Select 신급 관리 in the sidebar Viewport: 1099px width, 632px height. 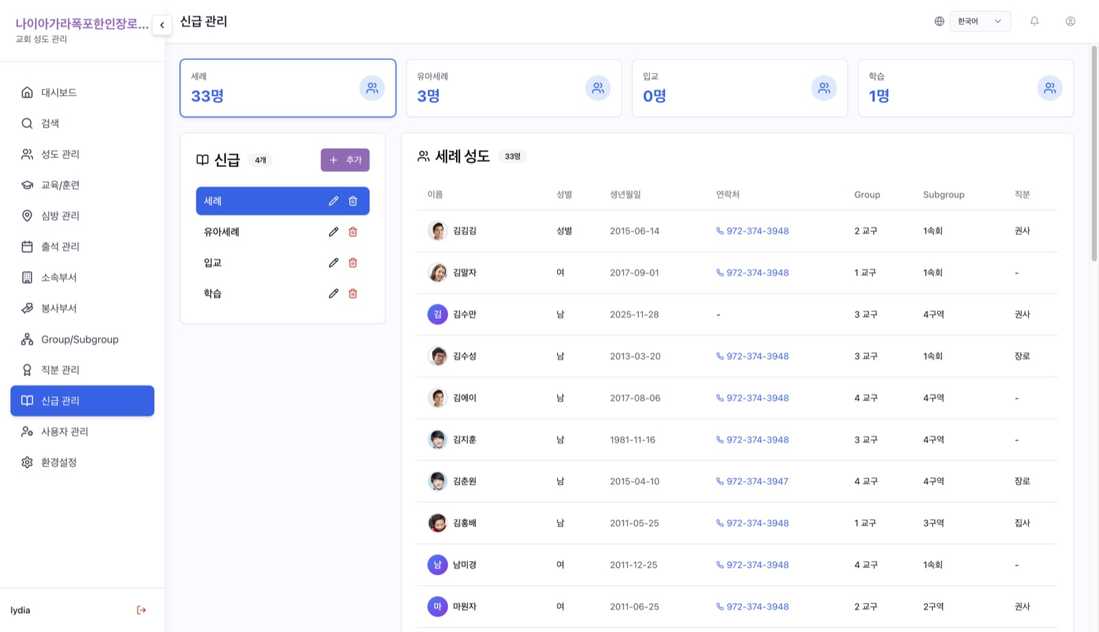82,400
